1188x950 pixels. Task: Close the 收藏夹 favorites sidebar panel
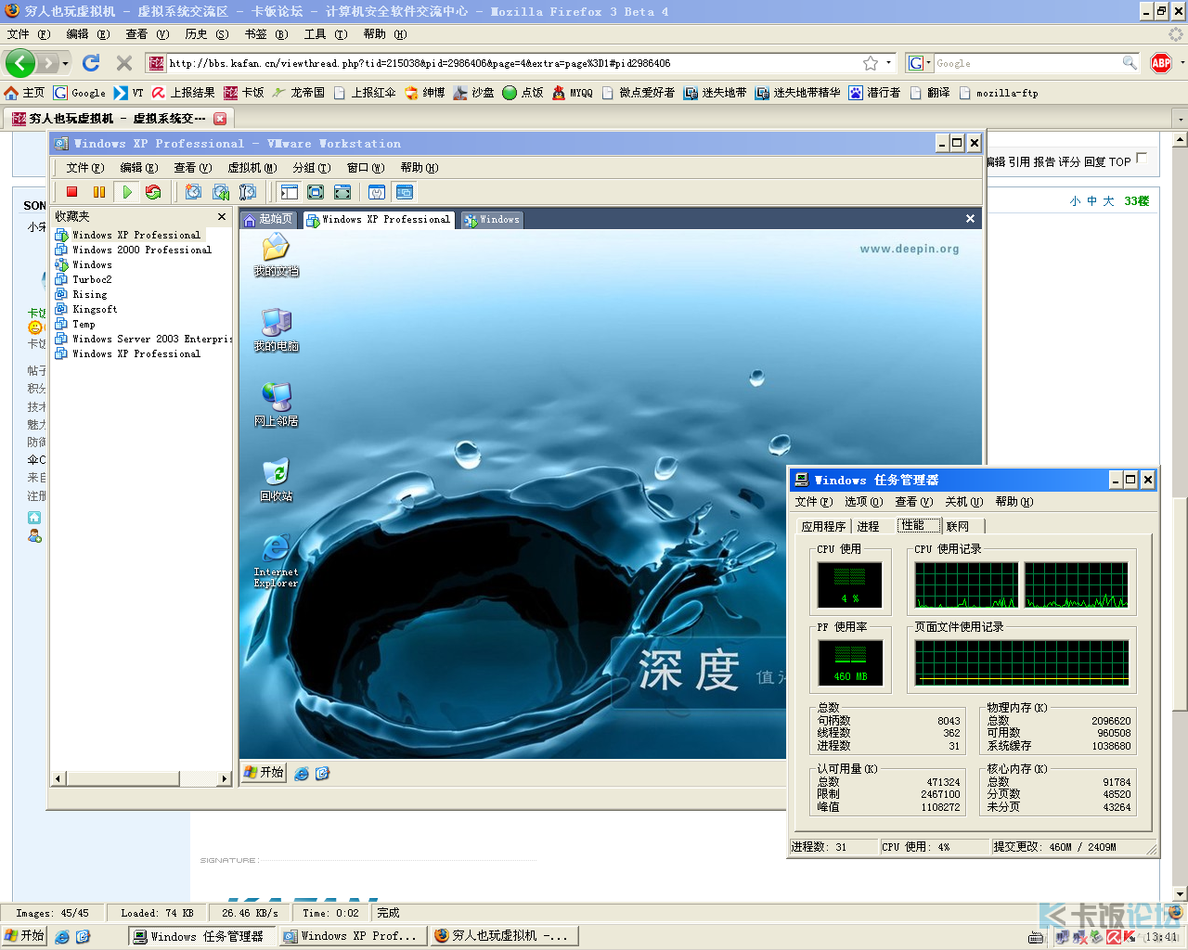click(x=222, y=216)
